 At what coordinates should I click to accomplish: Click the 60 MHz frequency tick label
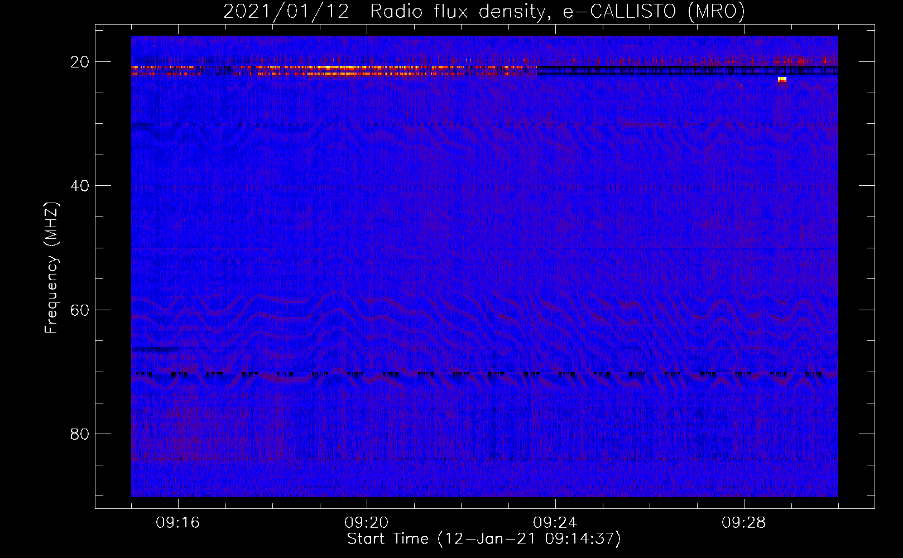click(80, 310)
